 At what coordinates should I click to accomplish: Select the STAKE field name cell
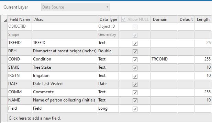pyautogui.click(x=20, y=68)
